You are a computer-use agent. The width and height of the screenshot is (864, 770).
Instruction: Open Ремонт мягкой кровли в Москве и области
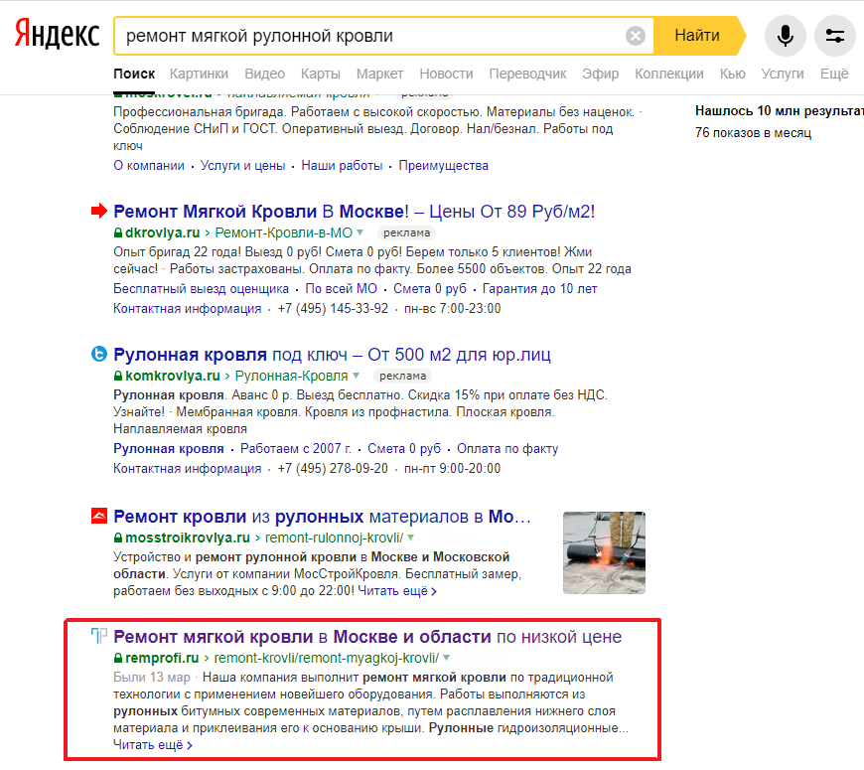coord(367,637)
